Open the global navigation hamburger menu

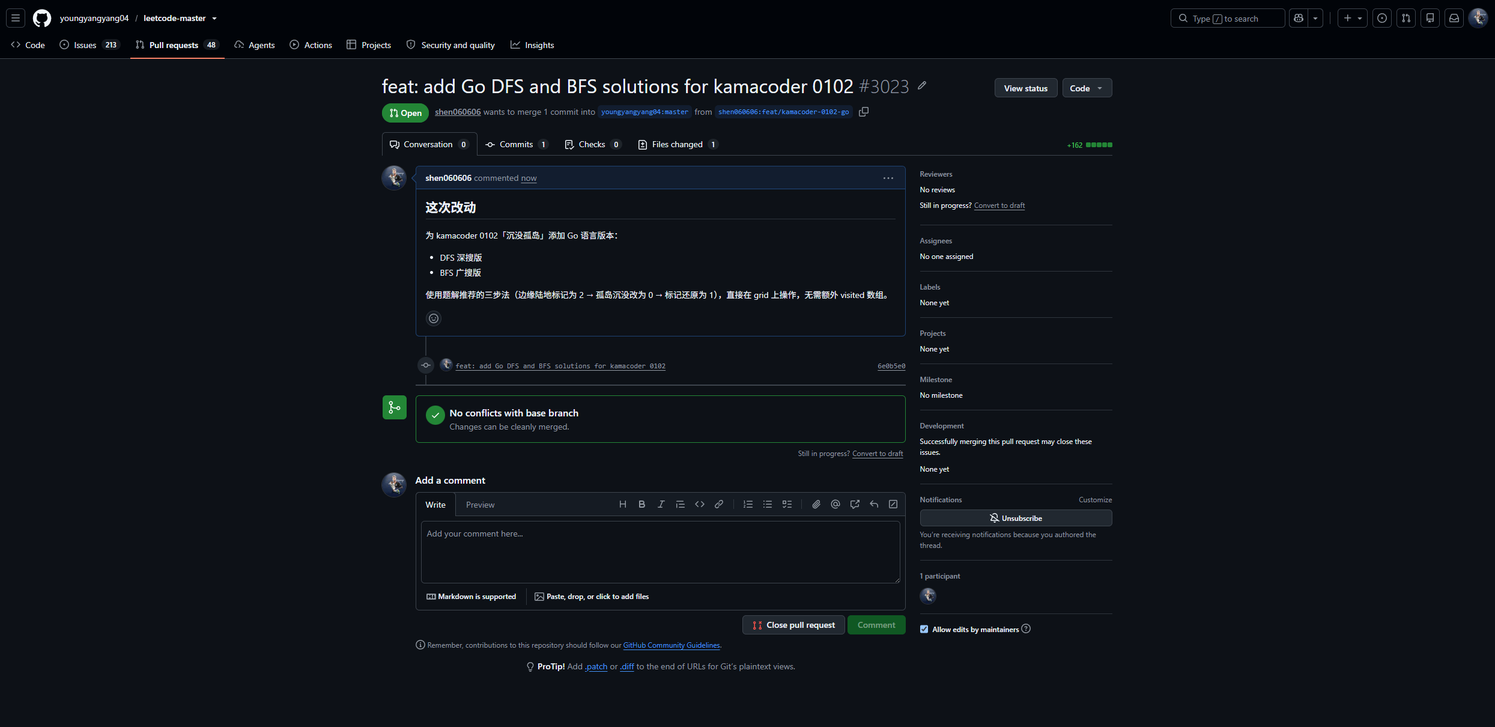point(16,18)
